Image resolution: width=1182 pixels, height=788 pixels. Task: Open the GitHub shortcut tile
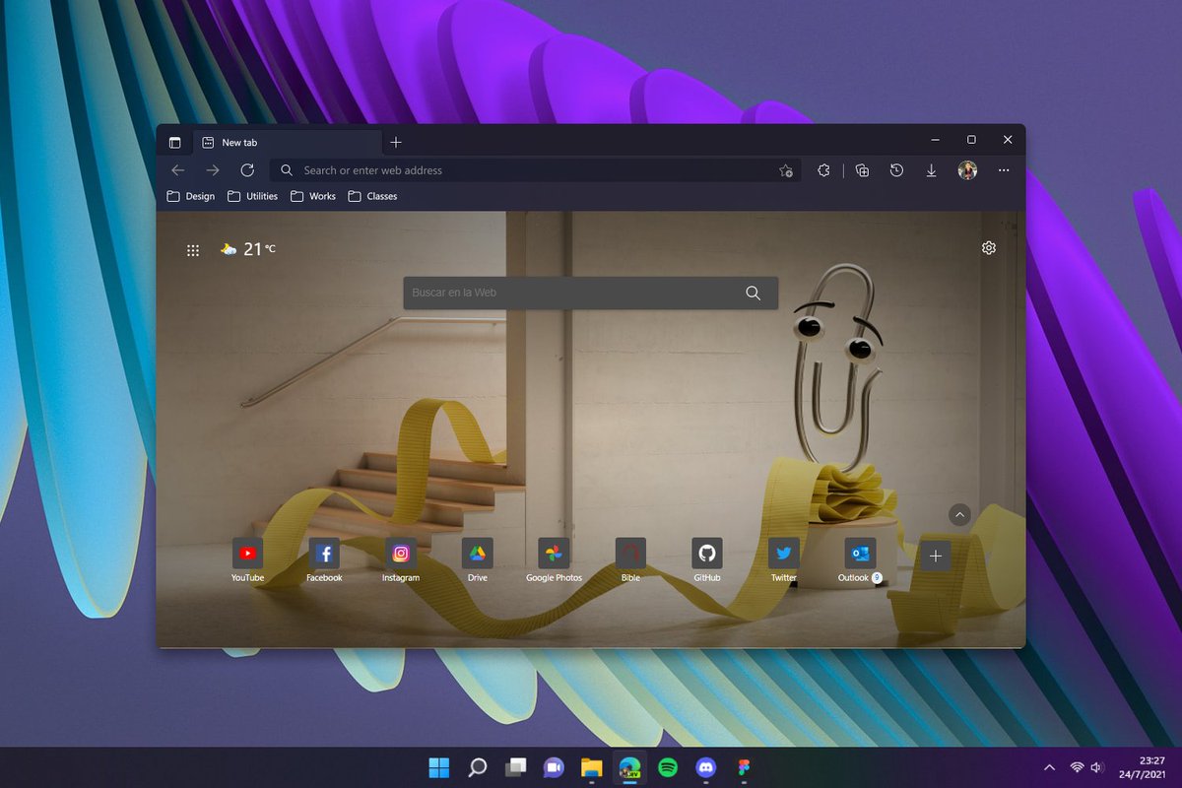tap(706, 554)
